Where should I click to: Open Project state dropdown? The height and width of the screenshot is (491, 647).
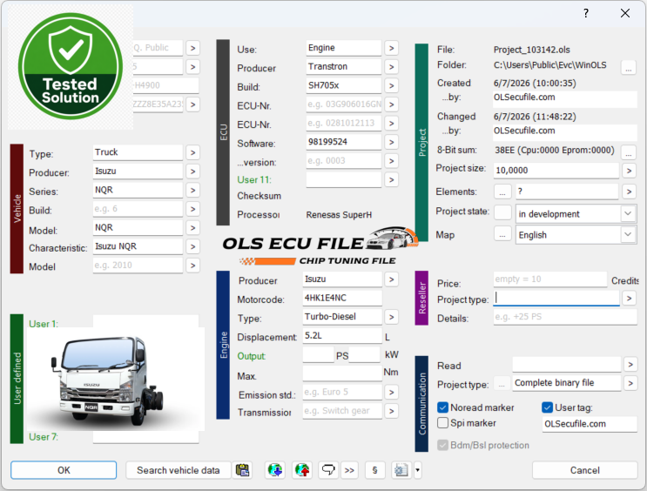pyautogui.click(x=628, y=214)
